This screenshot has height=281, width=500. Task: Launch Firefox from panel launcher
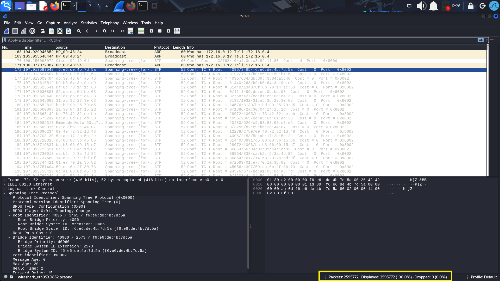click(x=55, y=6)
